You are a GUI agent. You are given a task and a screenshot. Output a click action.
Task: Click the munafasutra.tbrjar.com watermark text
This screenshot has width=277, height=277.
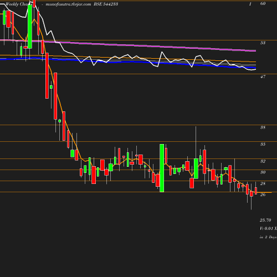pos(68,4)
